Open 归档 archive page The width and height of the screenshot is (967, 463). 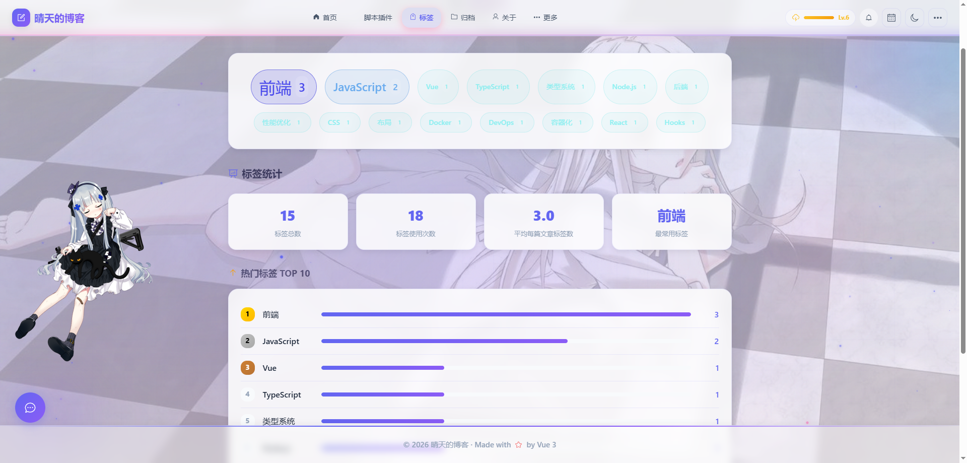pos(463,18)
